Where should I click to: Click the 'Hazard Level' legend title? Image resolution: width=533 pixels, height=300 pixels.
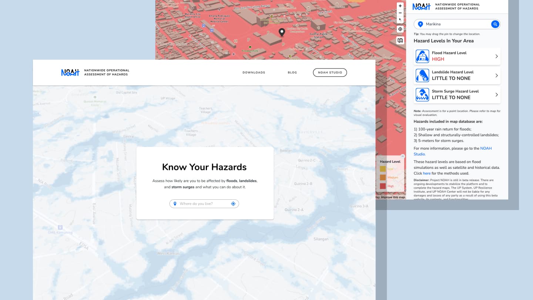tap(390, 161)
